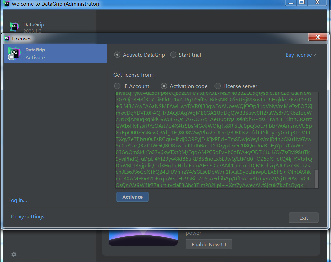Maximize the Welcome to DataGrip window
The width and height of the screenshot is (331, 262).
(302, 3)
